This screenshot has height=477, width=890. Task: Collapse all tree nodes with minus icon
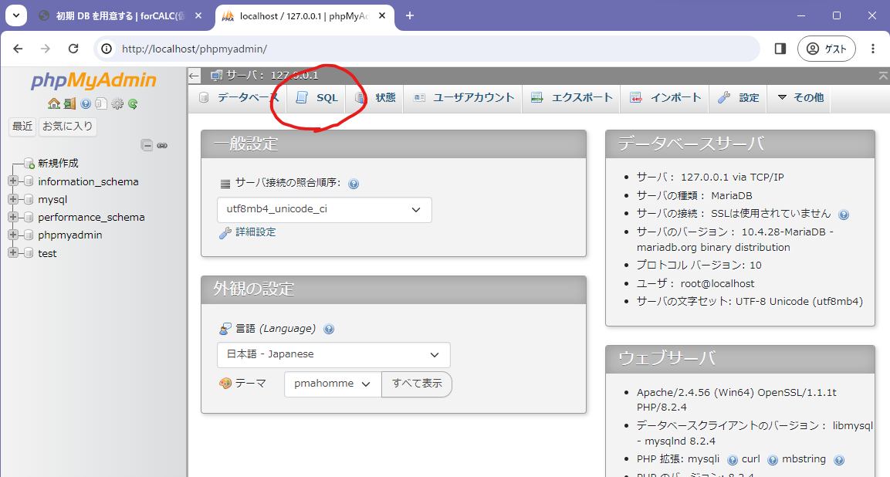click(x=147, y=145)
